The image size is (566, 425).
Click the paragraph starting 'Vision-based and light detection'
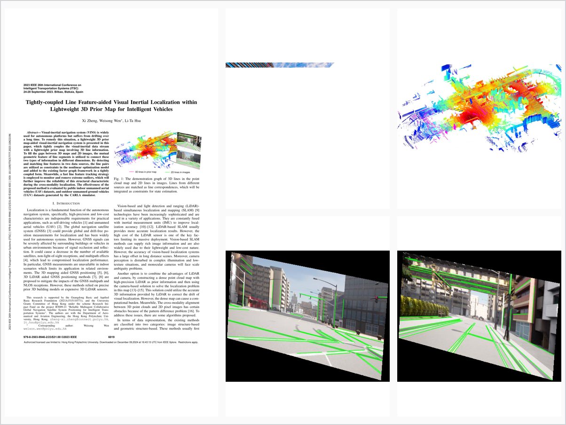click(x=157, y=237)
